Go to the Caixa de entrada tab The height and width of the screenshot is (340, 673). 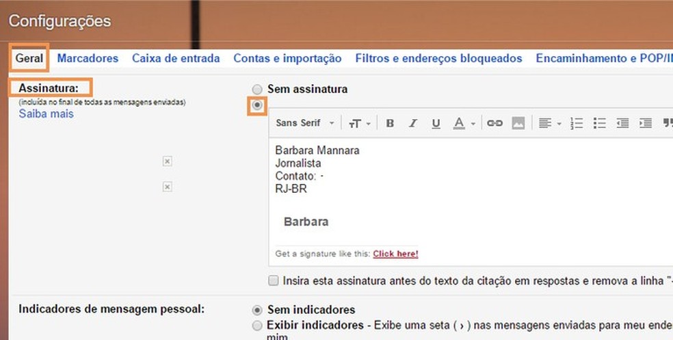point(176,58)
